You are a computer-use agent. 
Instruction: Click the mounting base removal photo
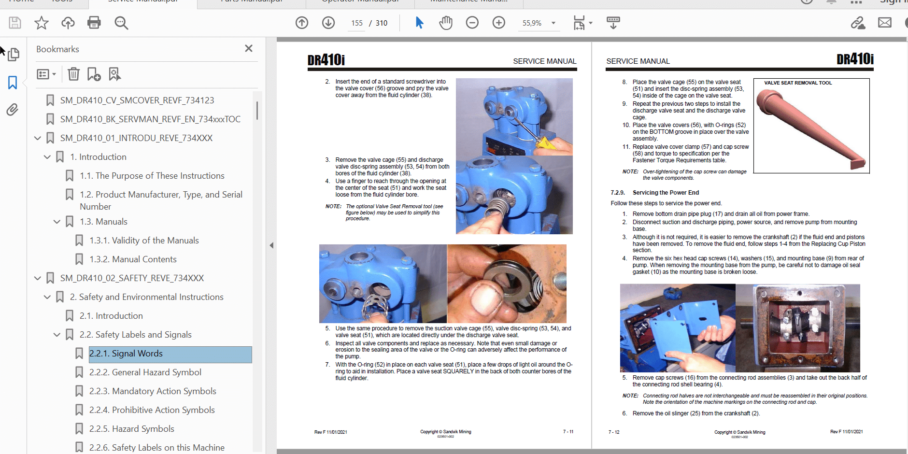tap(678, 328)
